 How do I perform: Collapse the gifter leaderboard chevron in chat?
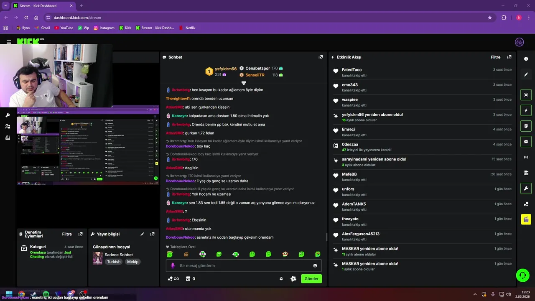(x=244, y=83)
